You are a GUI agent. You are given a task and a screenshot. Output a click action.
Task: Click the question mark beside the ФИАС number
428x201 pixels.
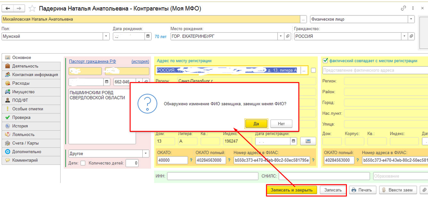point(313,160)
